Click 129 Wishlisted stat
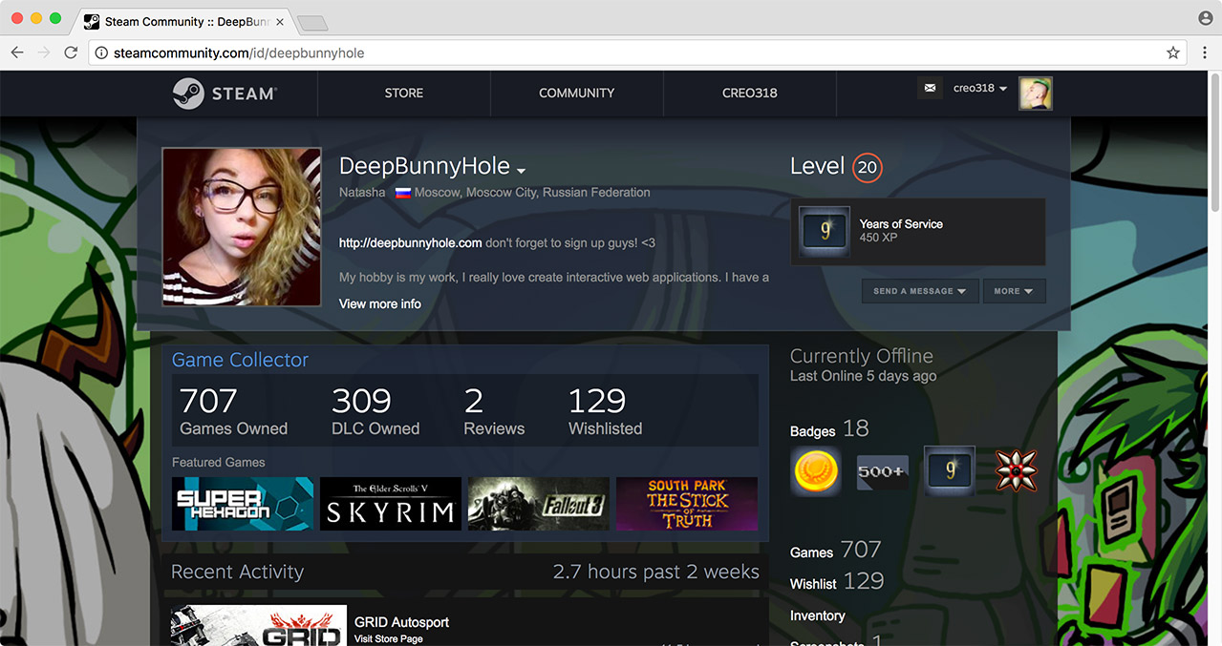Image resolution: width=1222 pixels, height=646 pixels. [605, 411]
